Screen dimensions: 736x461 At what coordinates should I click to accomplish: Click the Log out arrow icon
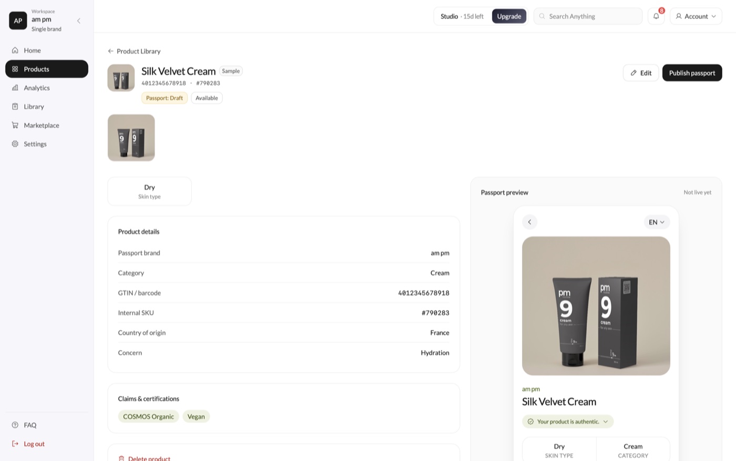[x=15, y=444]
